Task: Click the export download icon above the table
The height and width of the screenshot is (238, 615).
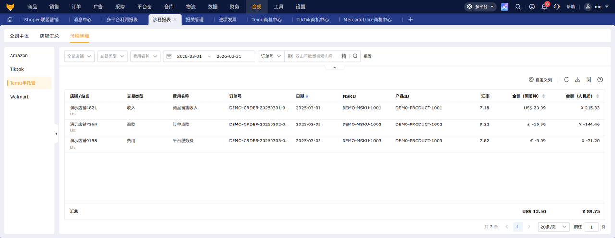Action: [578, 80]
